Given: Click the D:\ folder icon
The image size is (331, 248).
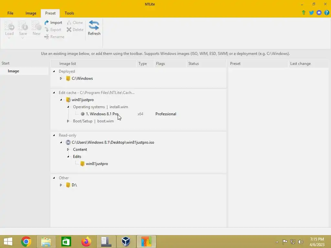Looking at the screenshot, I should 68,185.
